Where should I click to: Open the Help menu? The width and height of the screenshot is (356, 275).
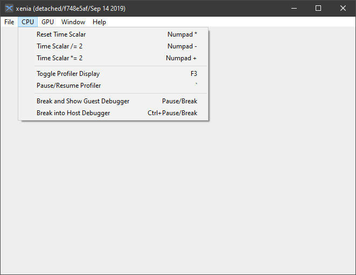(x=99, y=22)
